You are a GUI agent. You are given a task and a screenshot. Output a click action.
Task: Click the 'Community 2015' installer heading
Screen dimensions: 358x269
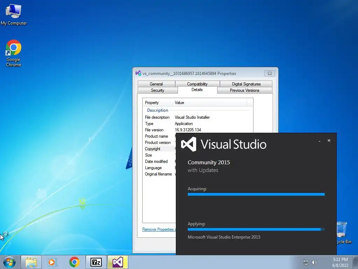coord(209,163)
